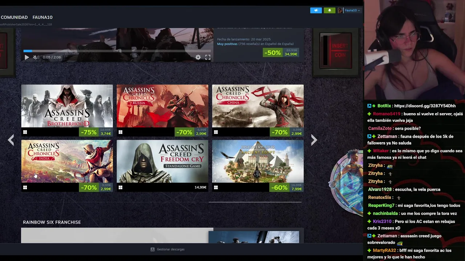Click Romano5419 username in chat

coord(387,114)
